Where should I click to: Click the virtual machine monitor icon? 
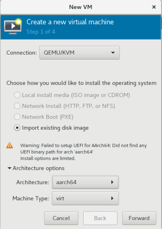click(x=13, y=26)
